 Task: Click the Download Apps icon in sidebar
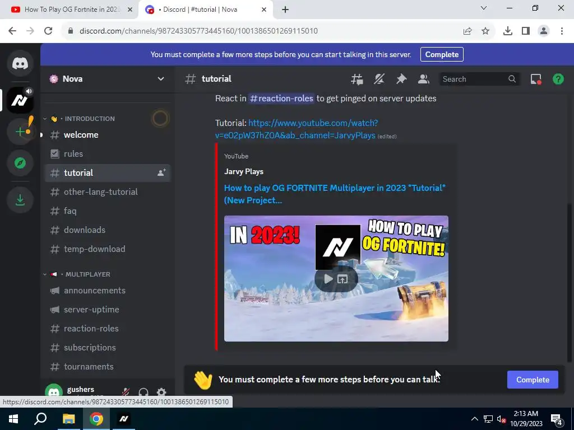20,200
